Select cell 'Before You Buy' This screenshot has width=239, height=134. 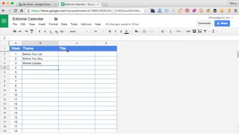[40, 59]
